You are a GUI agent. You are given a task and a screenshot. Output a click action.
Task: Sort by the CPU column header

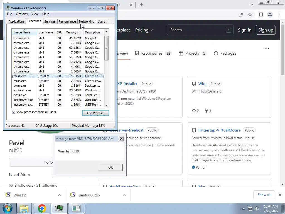point(59,32)
